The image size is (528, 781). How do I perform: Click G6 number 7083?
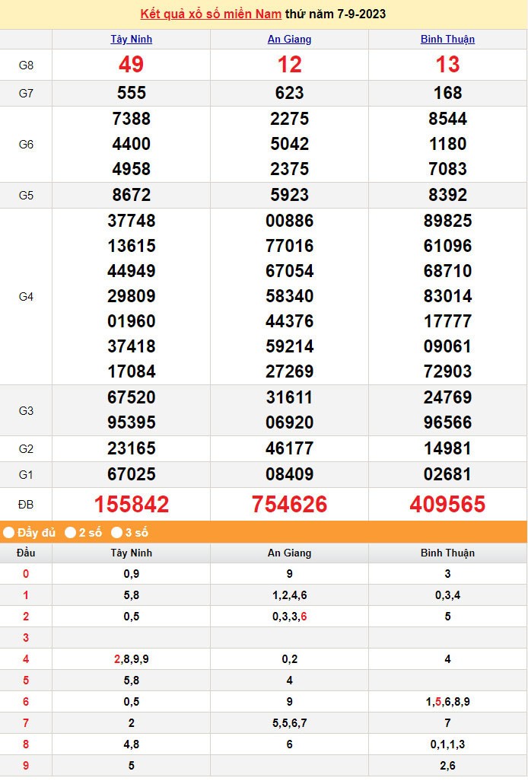(447, 169)
